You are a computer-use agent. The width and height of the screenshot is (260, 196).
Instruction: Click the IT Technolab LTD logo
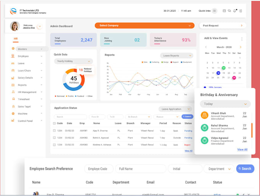pyautogui.click(x=13, y=11)
